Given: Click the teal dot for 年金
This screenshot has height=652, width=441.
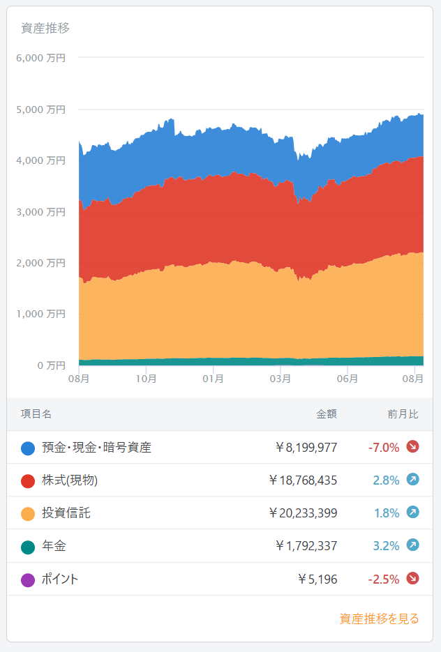Looking at the screenshot, I should point(28,546).
